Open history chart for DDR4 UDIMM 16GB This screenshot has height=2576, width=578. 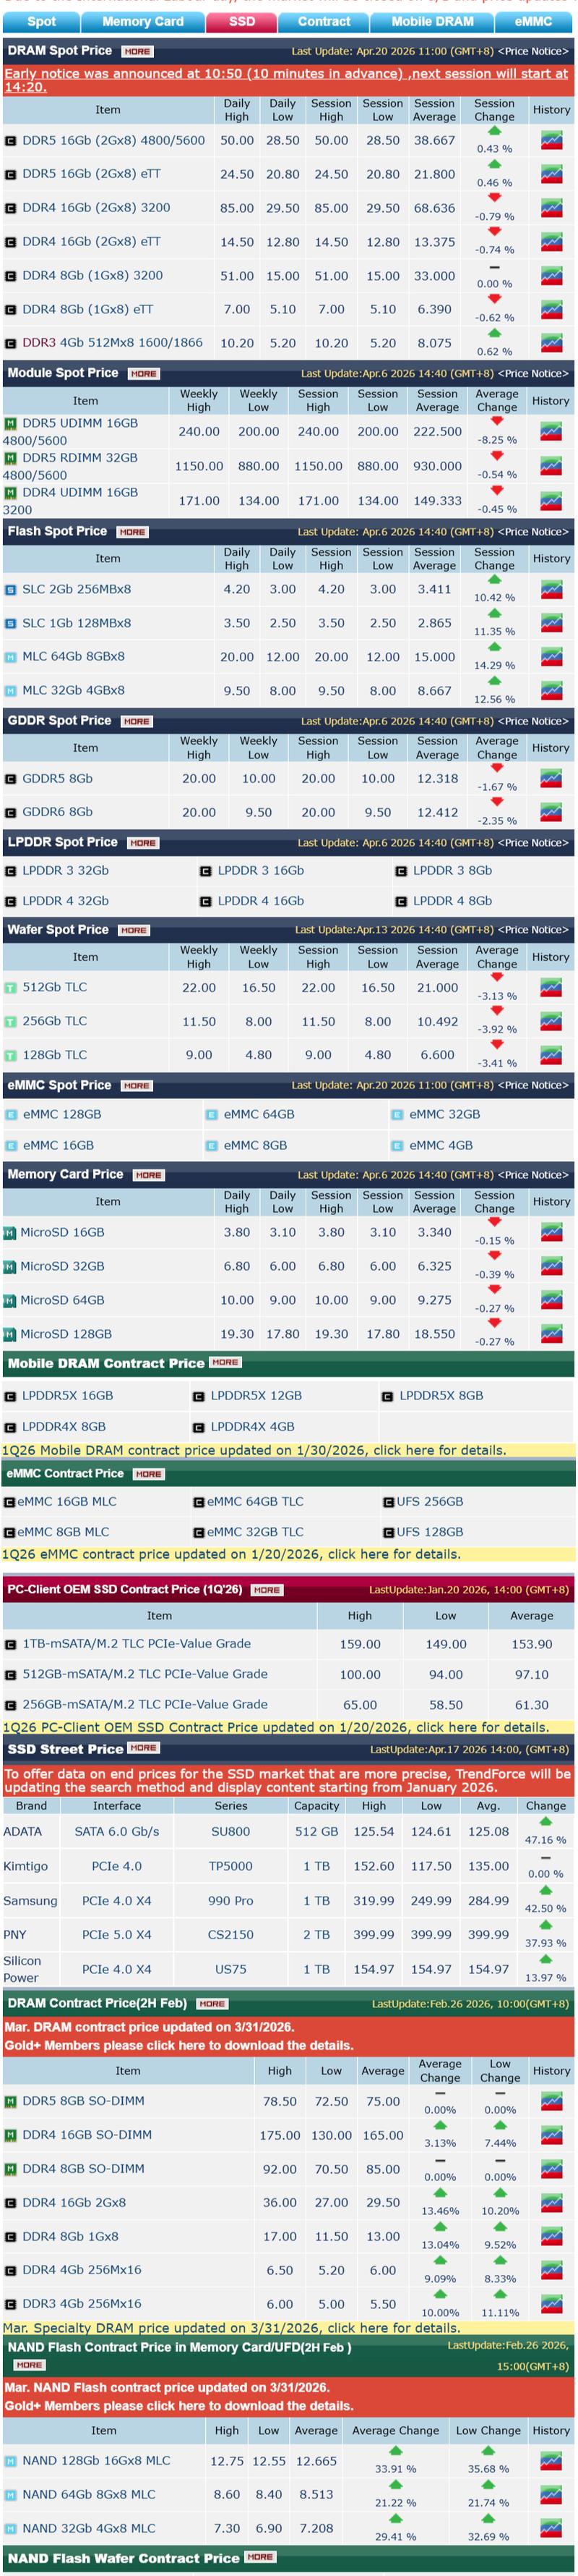click(x=550, y=500)
